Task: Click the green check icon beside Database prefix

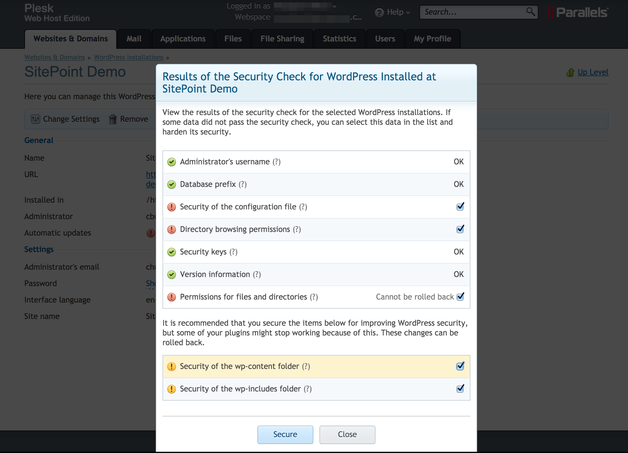Action: [172, 184]
